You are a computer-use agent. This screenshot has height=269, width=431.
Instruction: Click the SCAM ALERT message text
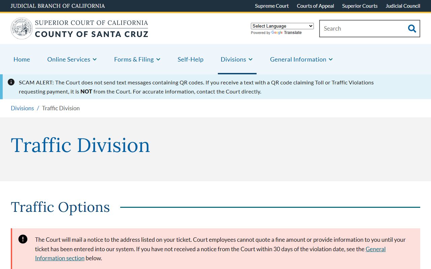click(196, 87)
